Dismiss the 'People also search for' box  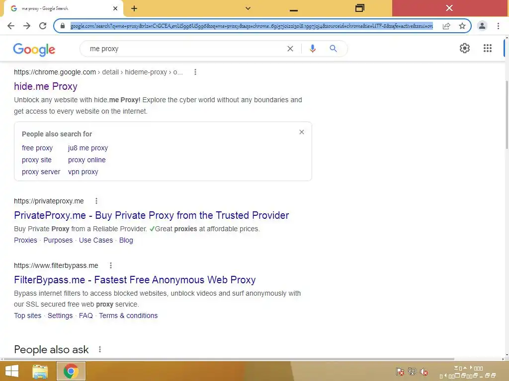pos(302,132)
